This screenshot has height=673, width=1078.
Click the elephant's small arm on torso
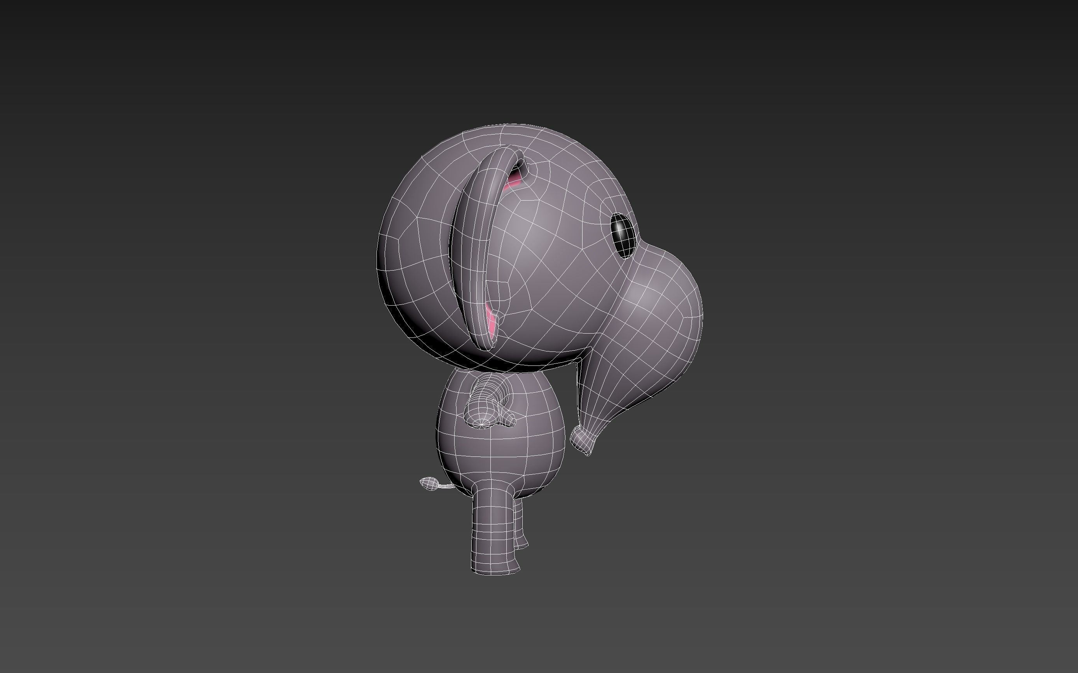[x=490, y=402]
